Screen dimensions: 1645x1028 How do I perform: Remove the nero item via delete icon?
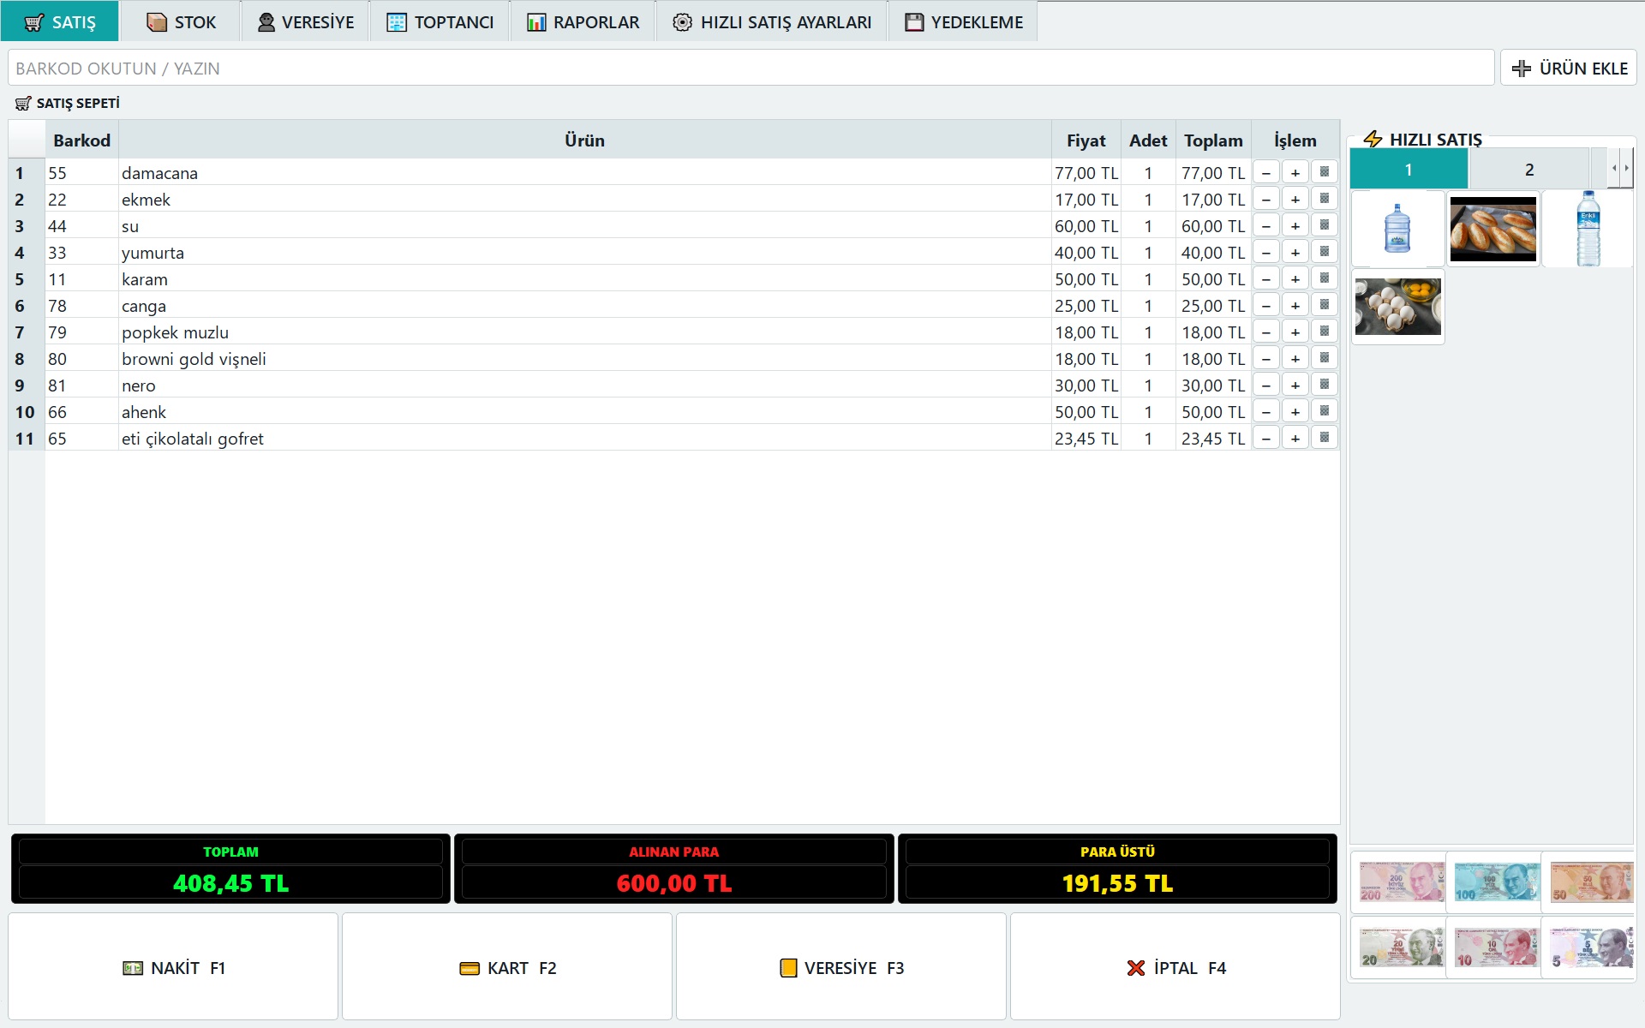click(x=1325, y=385)
